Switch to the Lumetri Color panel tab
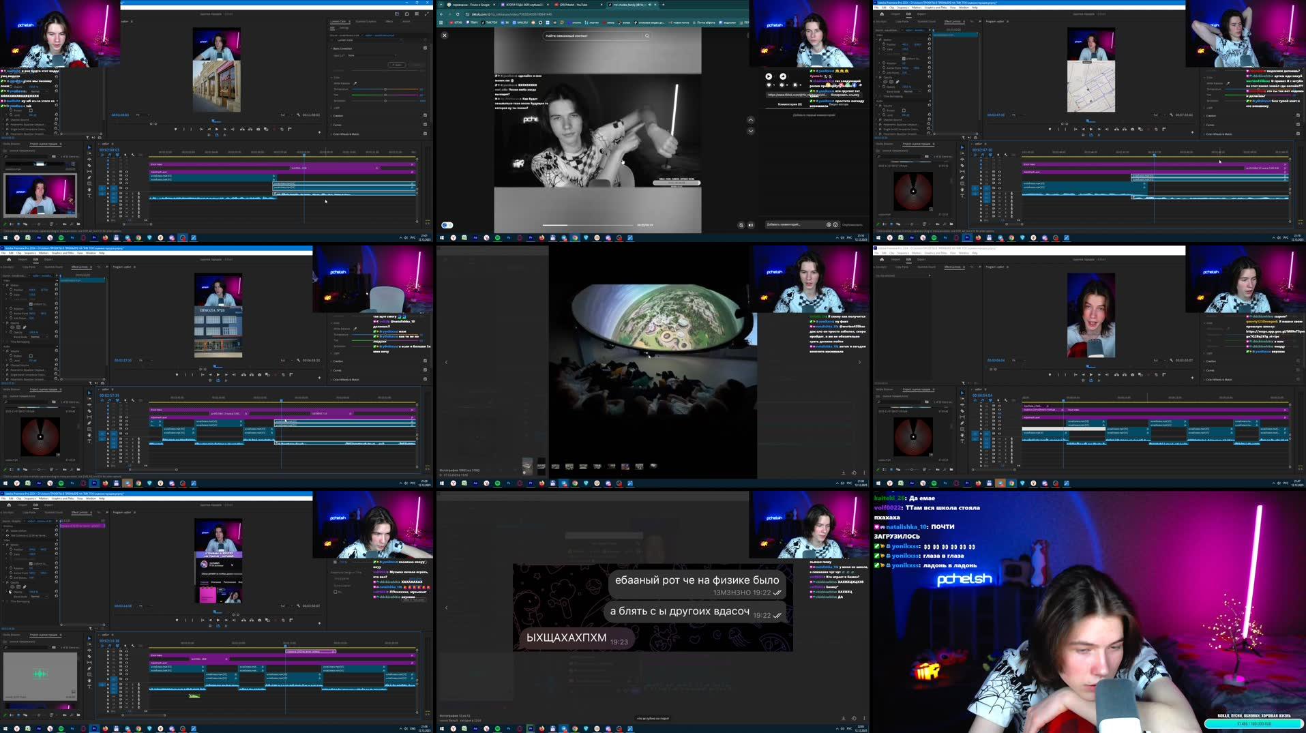The height and width of the screenshot is (733, 1306). (x=340, y=21)
